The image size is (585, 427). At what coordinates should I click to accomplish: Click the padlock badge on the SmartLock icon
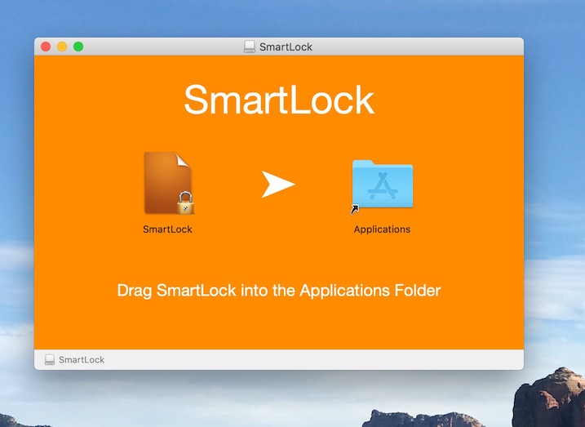pos(185,202)
